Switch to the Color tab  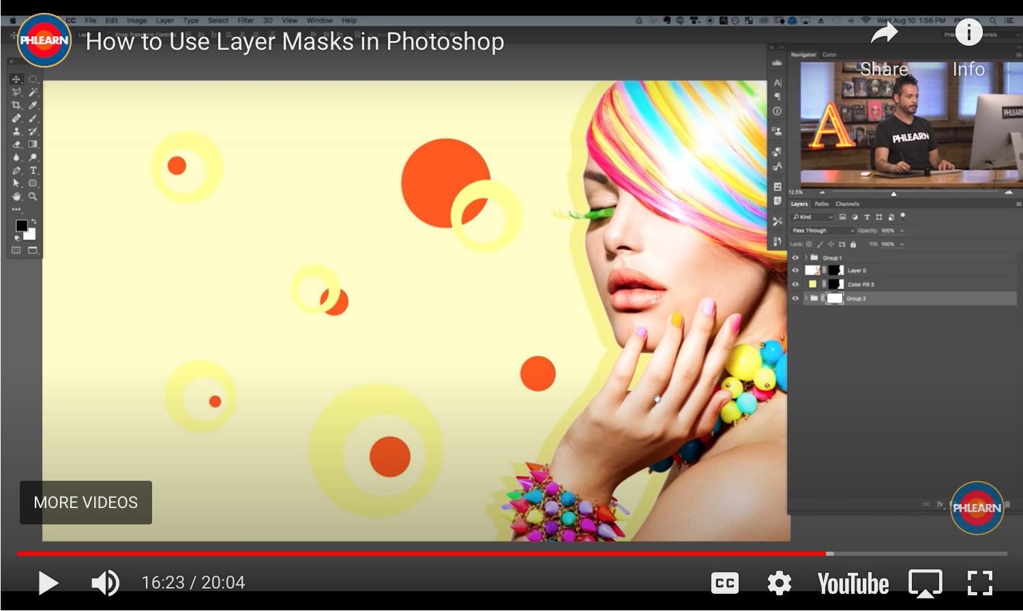pyautogui.click(x=829, y=55)
